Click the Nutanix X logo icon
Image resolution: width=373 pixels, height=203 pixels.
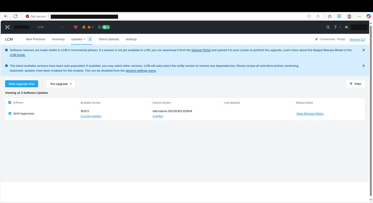7,27
